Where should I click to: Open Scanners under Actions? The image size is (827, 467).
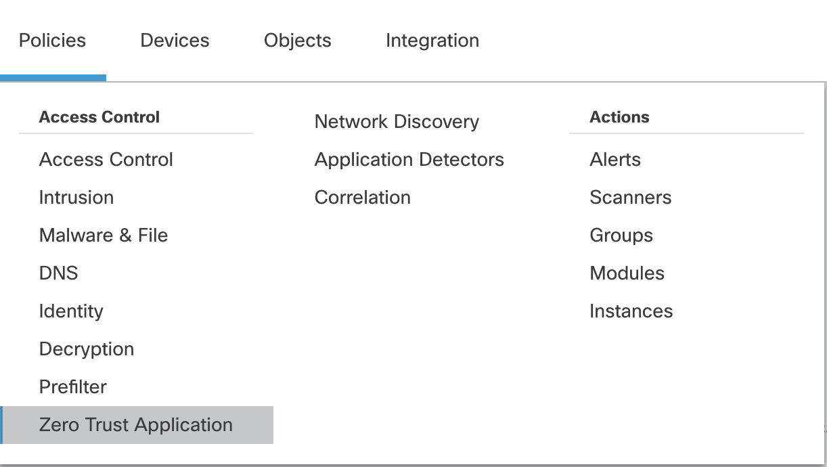click(631, 198)
